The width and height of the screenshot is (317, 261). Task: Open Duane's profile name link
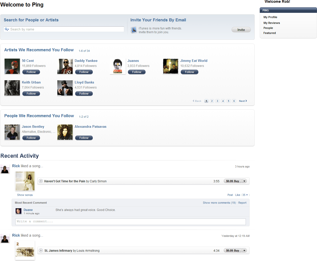tap(28, 210)
